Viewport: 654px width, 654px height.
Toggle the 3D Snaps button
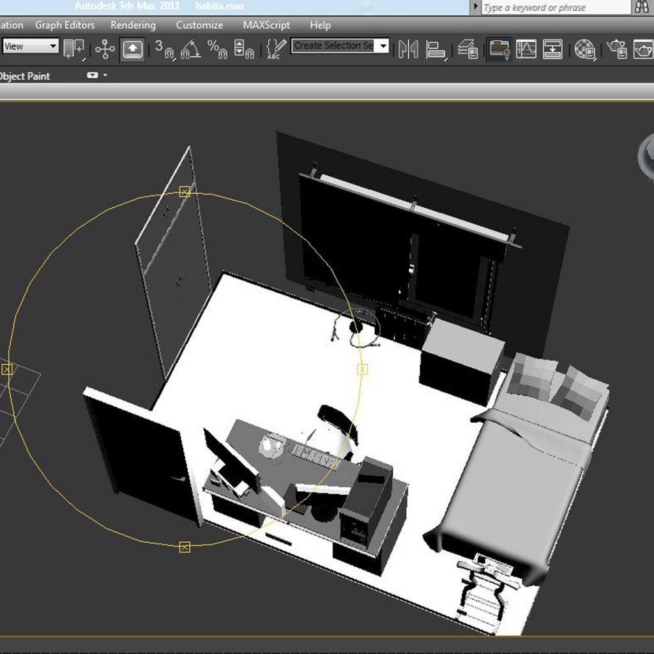(x=164, y=49)
